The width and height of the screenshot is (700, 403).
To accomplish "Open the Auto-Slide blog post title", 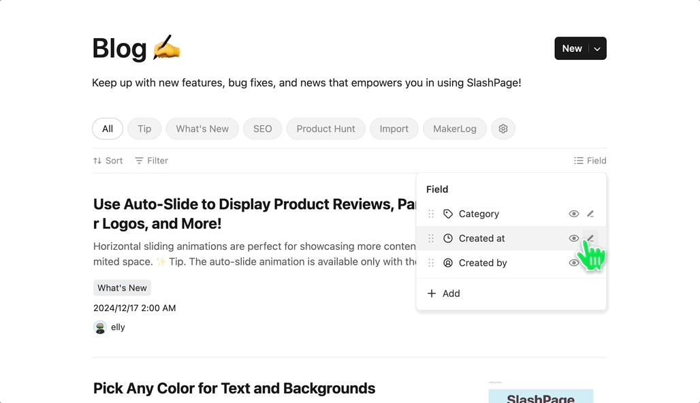I will pos(255,214).
